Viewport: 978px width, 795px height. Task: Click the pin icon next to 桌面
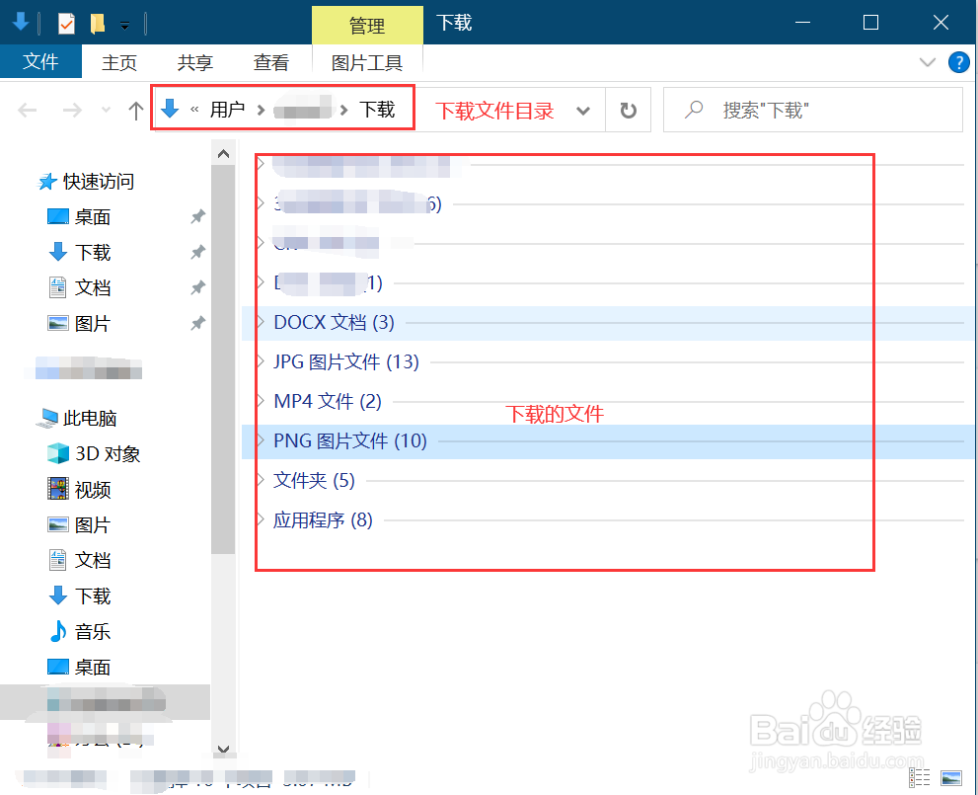pos(197,216)
